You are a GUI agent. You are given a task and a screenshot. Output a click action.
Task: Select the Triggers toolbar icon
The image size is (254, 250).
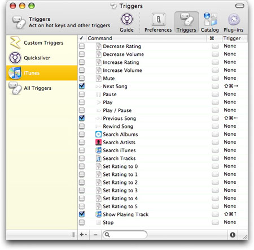[186, 19]
